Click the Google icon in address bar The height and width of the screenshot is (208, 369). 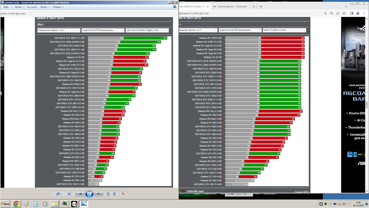tap(325, 13)
